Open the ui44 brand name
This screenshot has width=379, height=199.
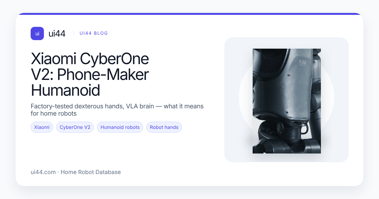point(57,33)
